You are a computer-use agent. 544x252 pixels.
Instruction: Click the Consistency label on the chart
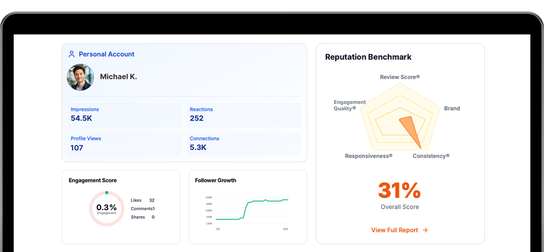[431, 156]
